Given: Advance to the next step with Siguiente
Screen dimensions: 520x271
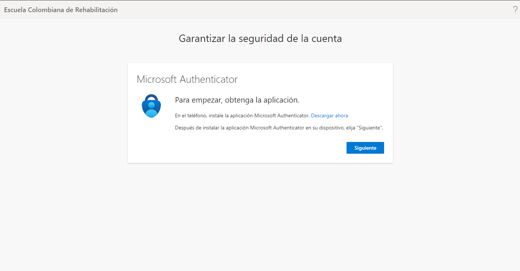Looking at the screenshot, I should (365, 147).
